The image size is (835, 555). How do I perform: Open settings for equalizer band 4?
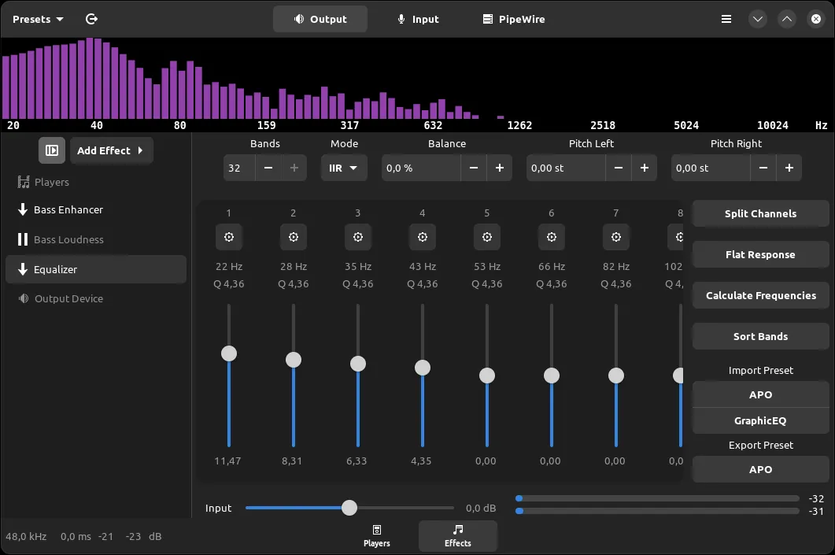point(423,237)
